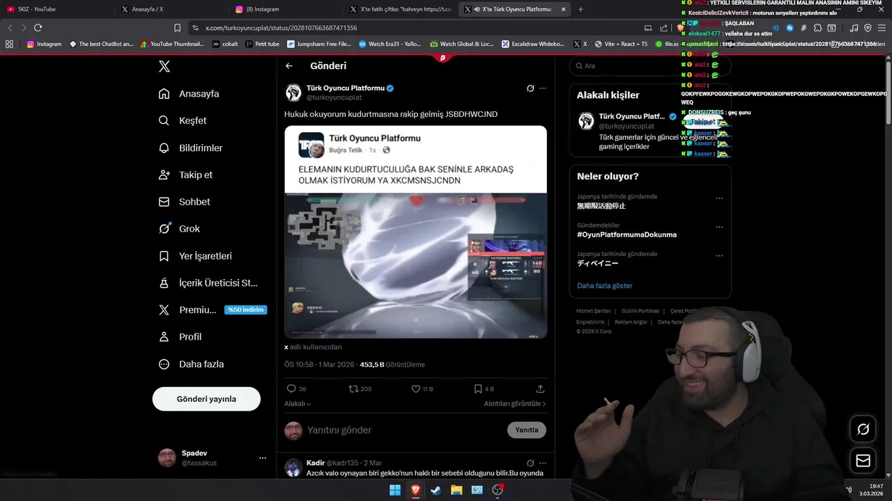This screenshot has height=501, width=892.
Task: Open the Takip et sidebar item
Action: click(x=185, y=175)
